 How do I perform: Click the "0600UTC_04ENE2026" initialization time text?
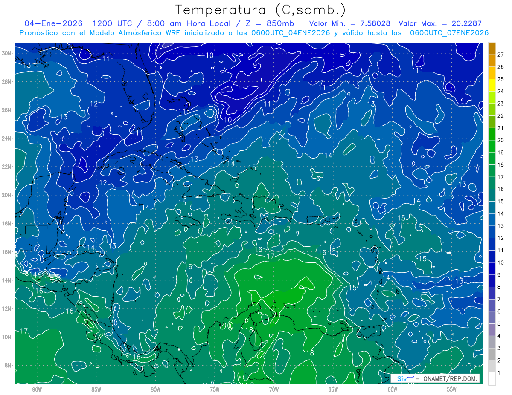[x=291, y=33]
